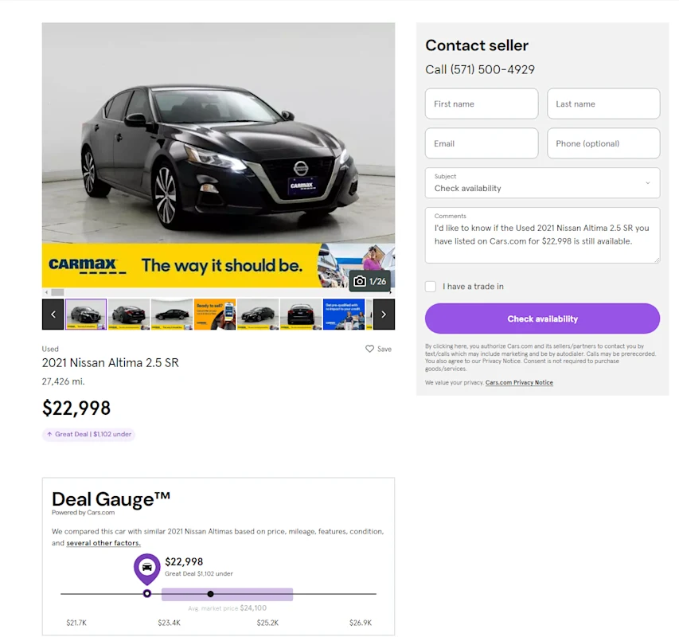This screenshot has height=637, width=679.
Task: Advance thumbnails with right arrow
Action: [x=384, y=315]
